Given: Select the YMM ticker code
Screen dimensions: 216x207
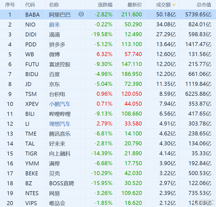Looking at the screenshot, I should pos(32,163).
